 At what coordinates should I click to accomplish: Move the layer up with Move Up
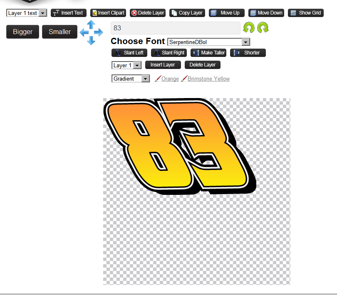tap(227, 13)
